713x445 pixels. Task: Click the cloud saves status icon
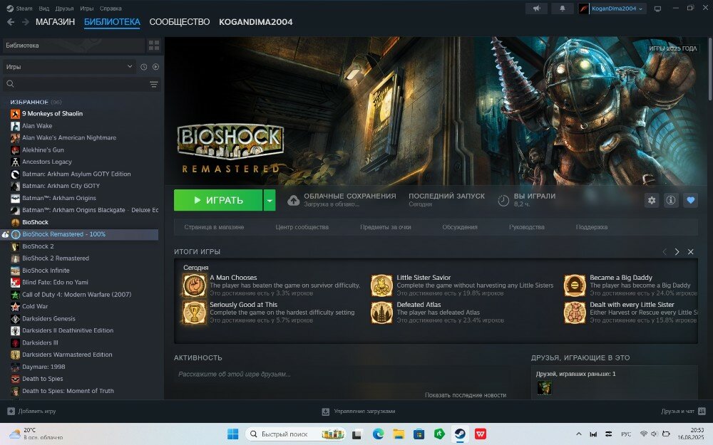[293, 200]
